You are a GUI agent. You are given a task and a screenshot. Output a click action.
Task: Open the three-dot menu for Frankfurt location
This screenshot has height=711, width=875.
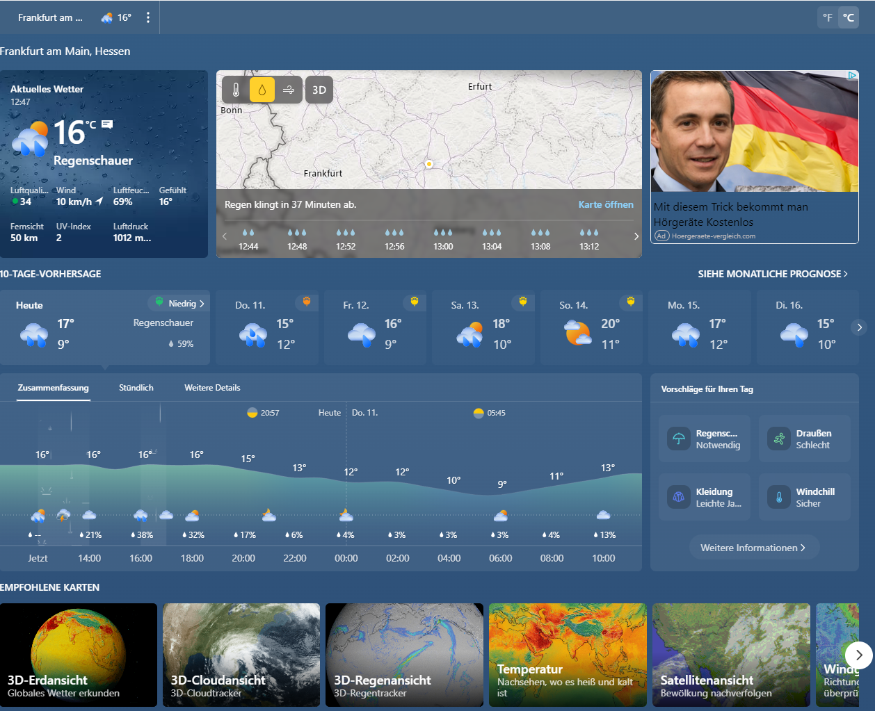(148, 17)
